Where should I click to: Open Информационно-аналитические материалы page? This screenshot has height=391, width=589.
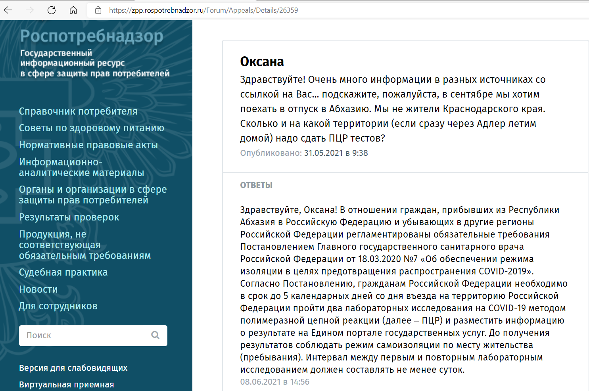pyautogui.click(x=81, y=167)
